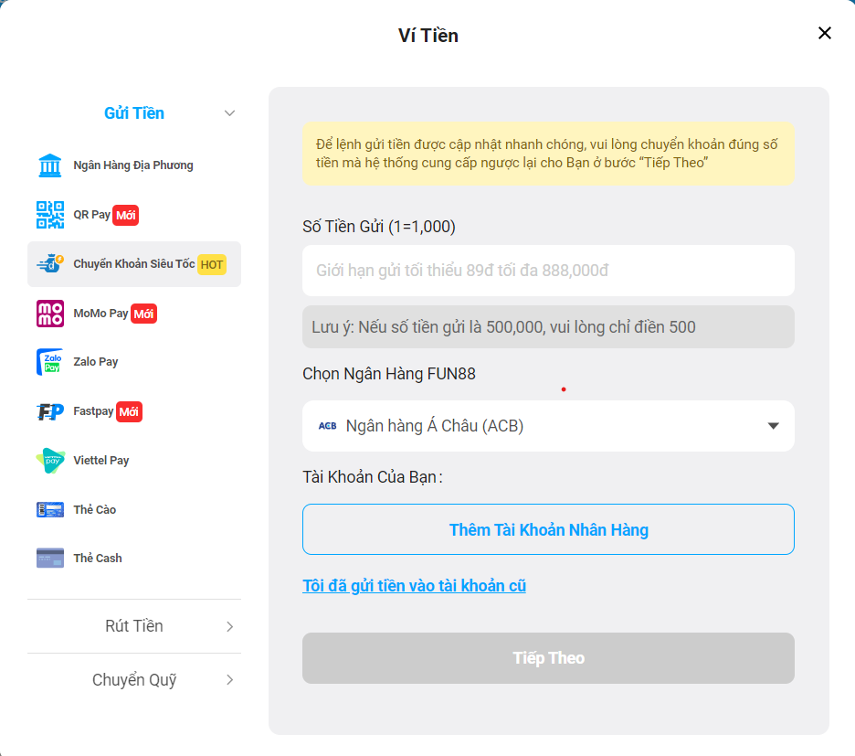The width and height of the screenshot is (855, 756).
Task: Click Tôi đã gửi tiền vào tài khoản cũ
Action: click(x=414, y=585)
